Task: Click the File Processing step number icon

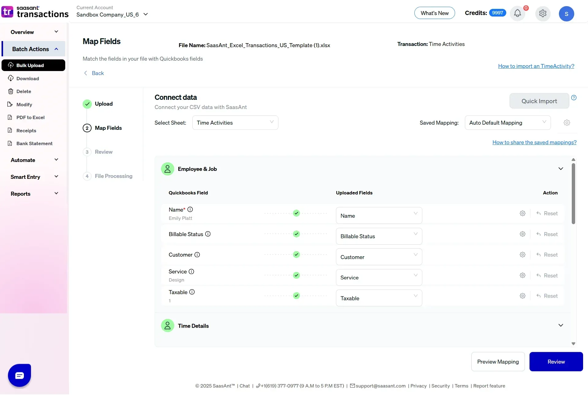Action: (87, 176)
